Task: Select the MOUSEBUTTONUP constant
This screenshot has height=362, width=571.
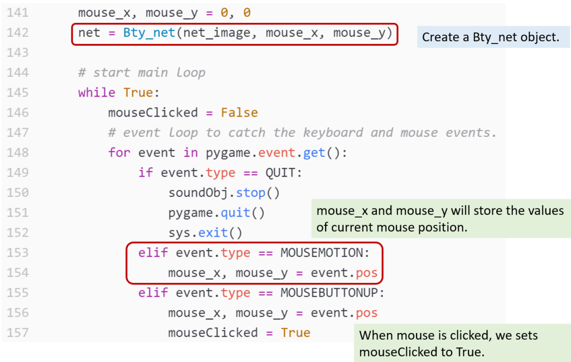Action: click(x=332, y=293)
